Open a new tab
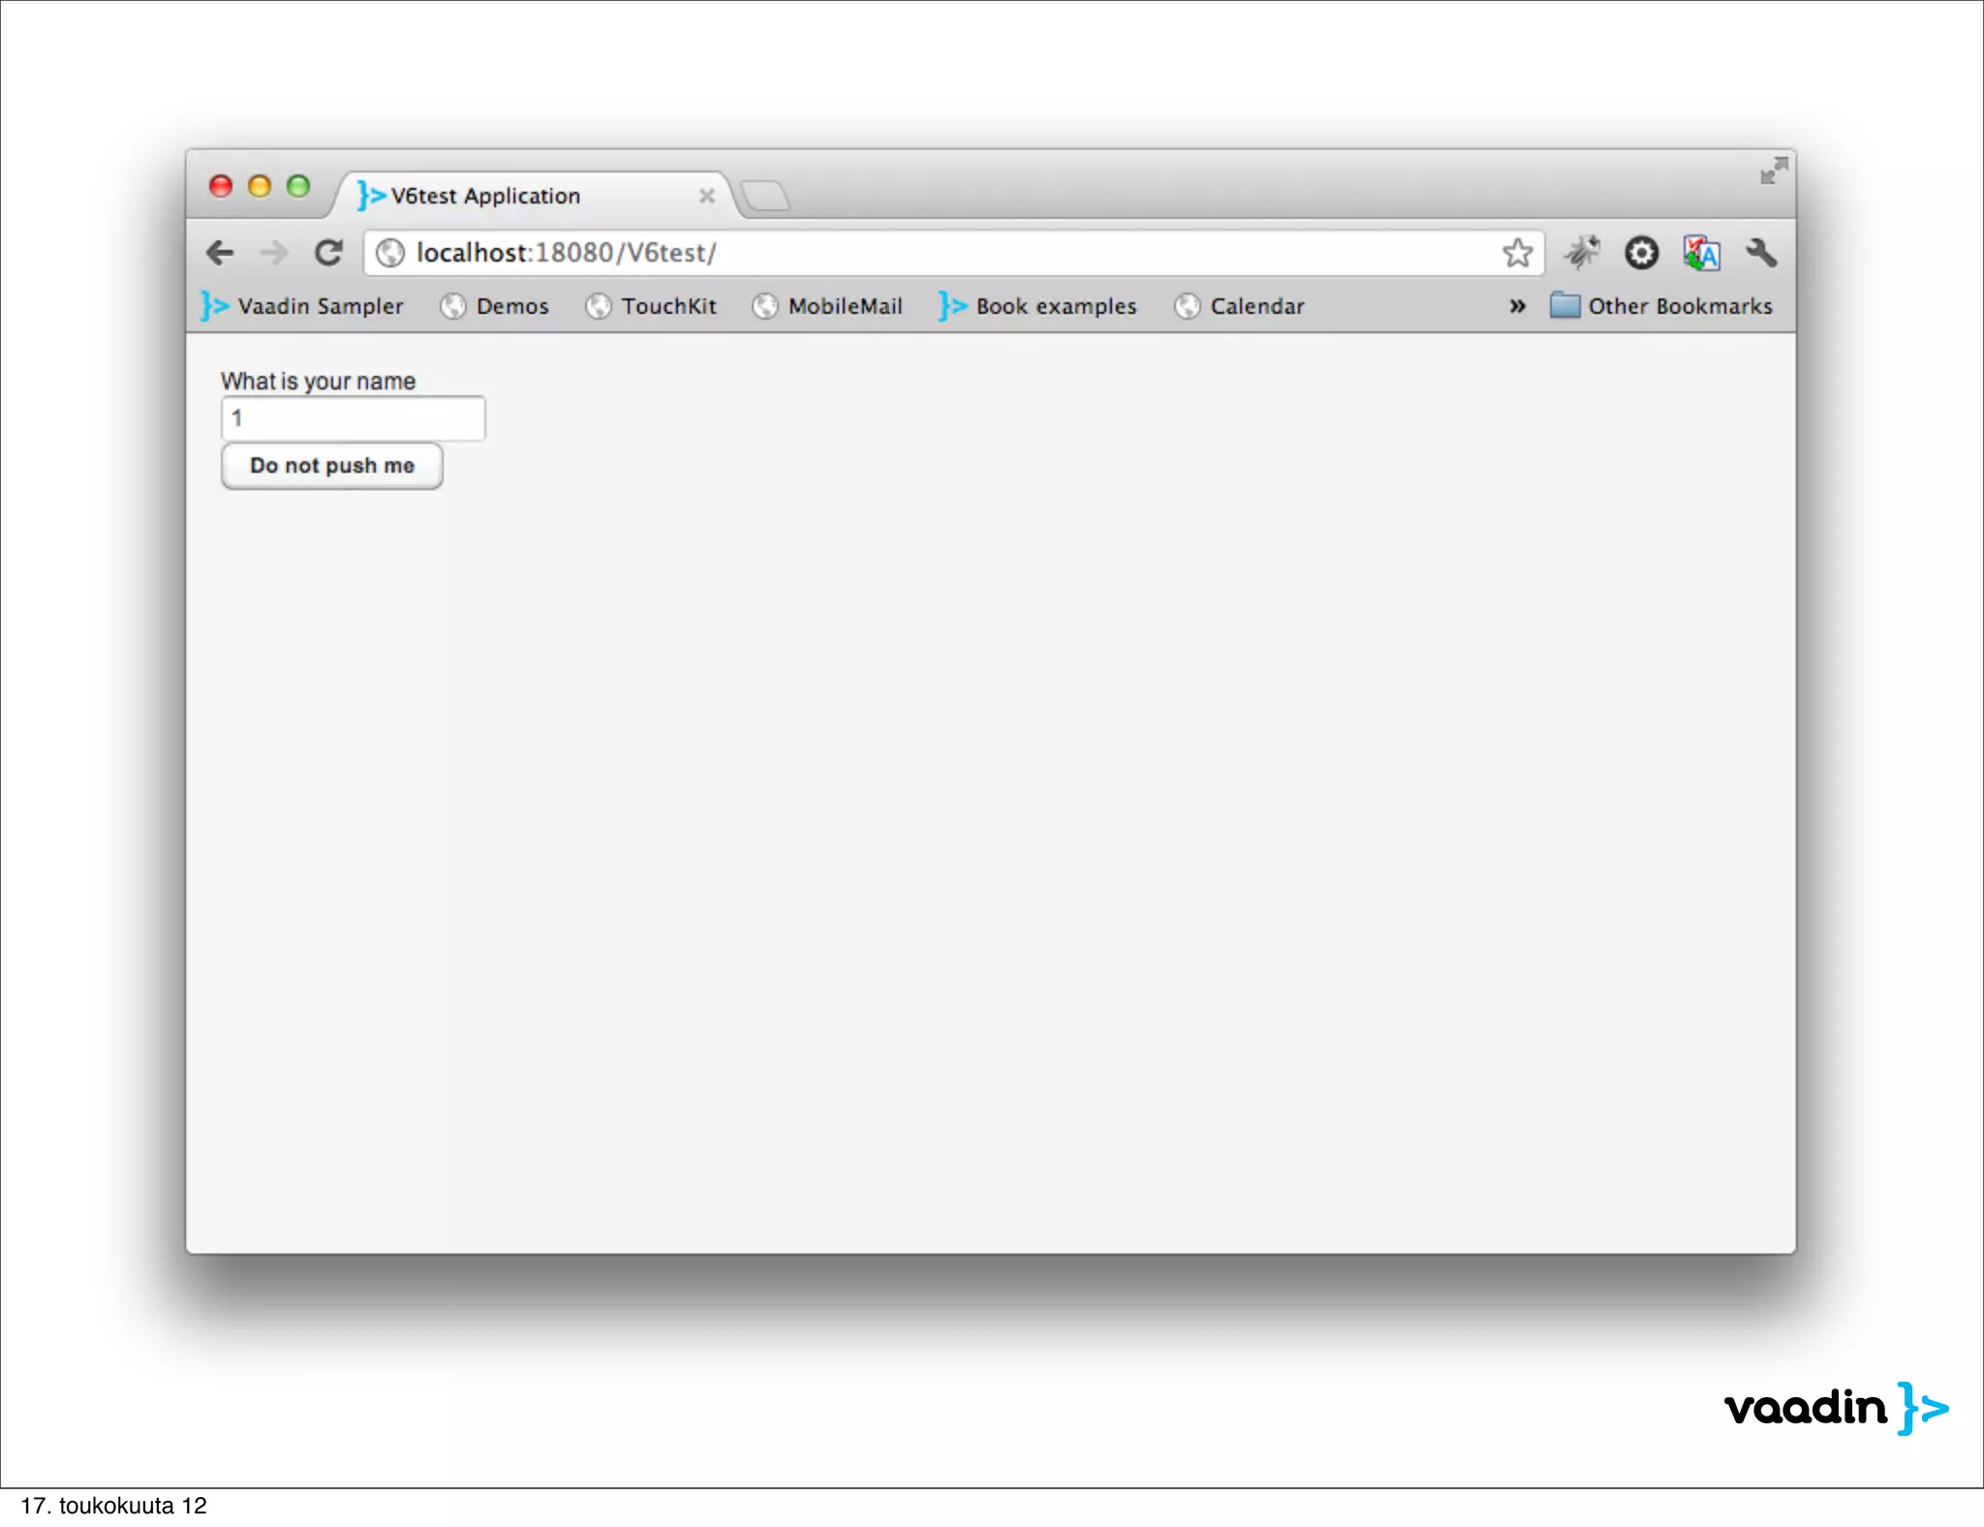The image size is (1984, 1527). tap(765, 196)
